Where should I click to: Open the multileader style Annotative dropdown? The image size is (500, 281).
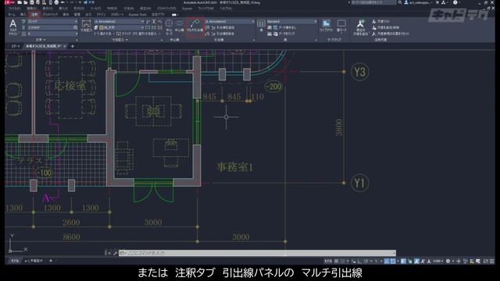tap(230, 21)
